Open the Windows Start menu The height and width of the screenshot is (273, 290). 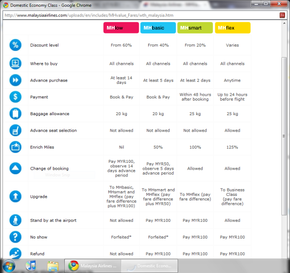pyautogui.click(x=9, y=266)
